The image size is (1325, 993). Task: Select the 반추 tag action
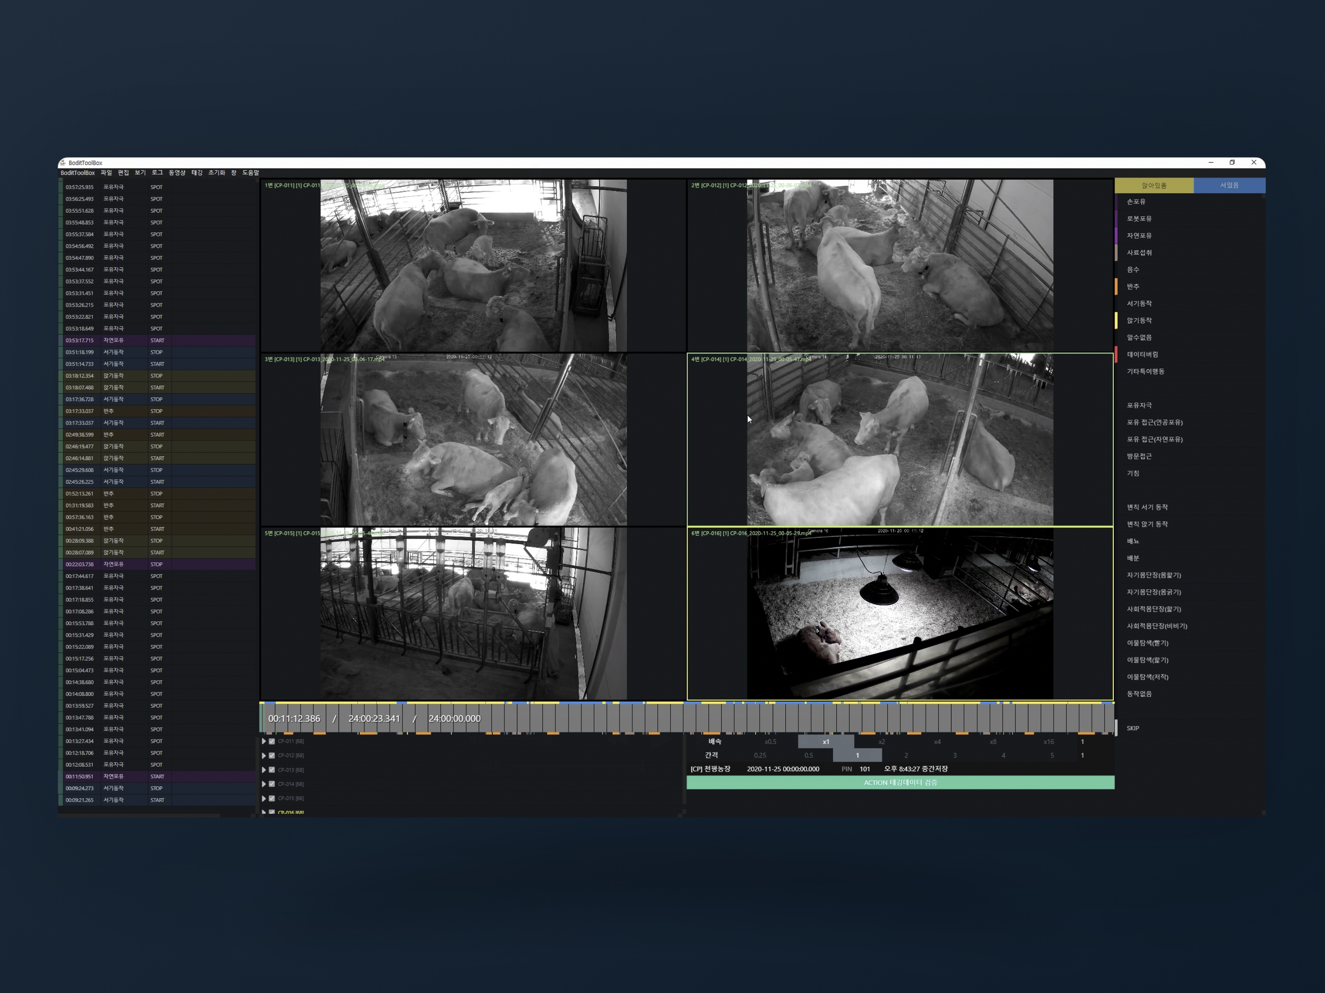(1133, 287)
